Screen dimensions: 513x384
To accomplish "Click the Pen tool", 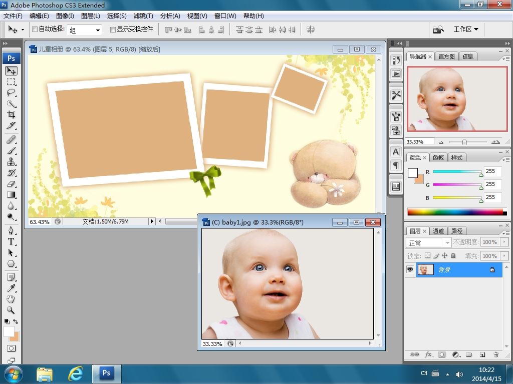I will coord(11,230).
